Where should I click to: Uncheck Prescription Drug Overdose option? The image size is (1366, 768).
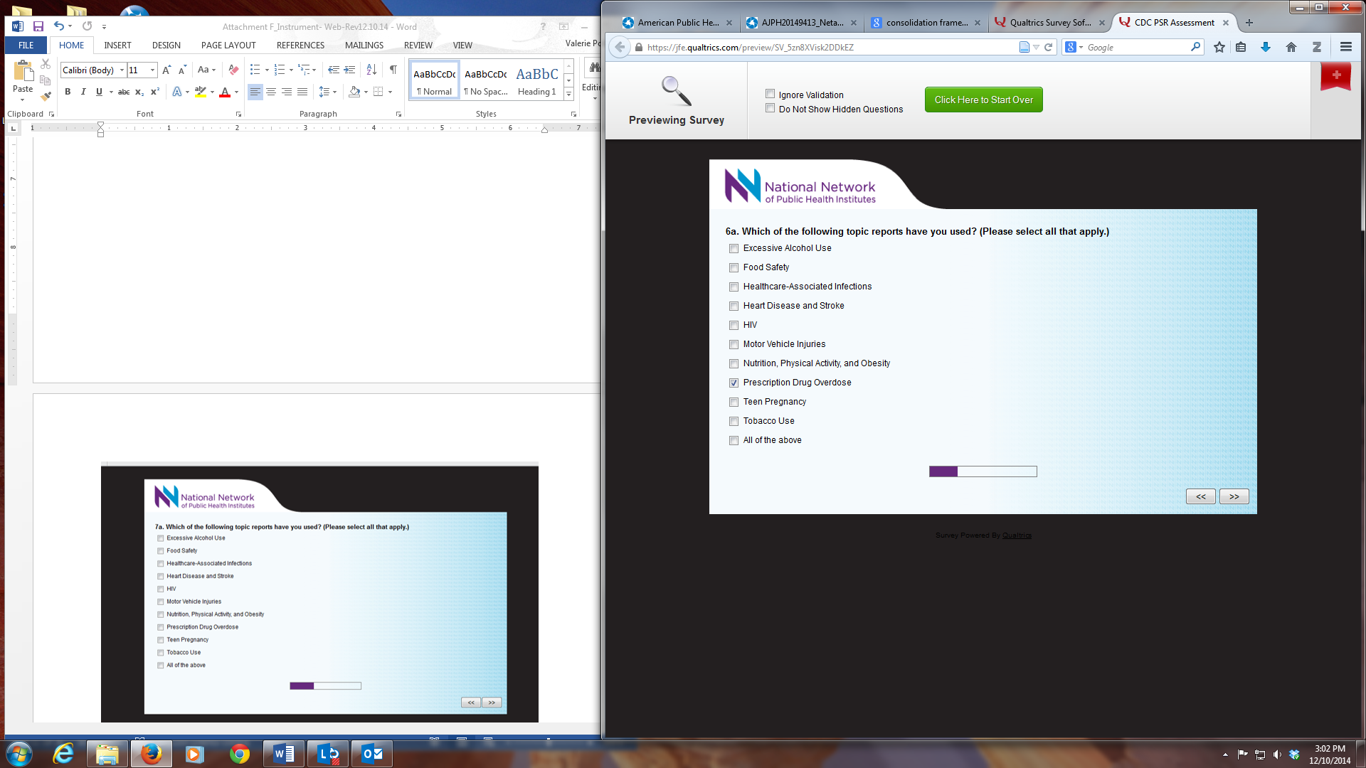pos(734,383)
